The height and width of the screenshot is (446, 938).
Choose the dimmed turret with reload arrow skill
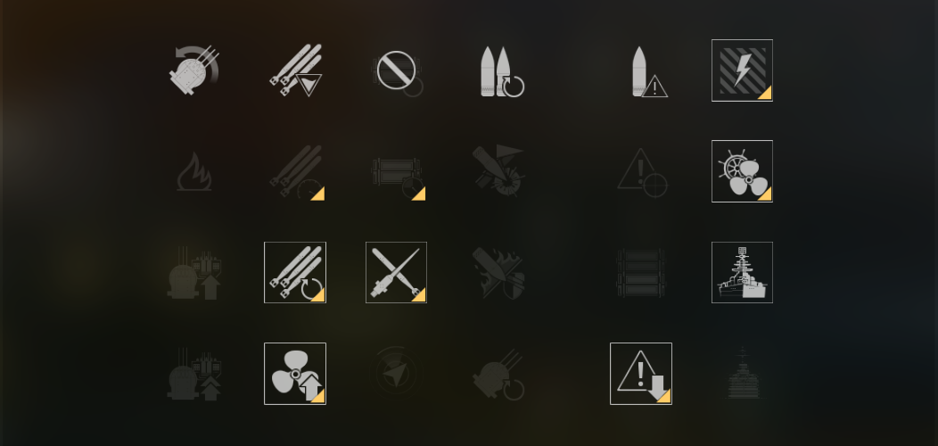(498, 374)
